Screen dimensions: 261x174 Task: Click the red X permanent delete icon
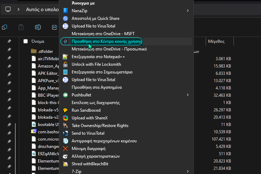pyautogui.click(x=65, y=149)
